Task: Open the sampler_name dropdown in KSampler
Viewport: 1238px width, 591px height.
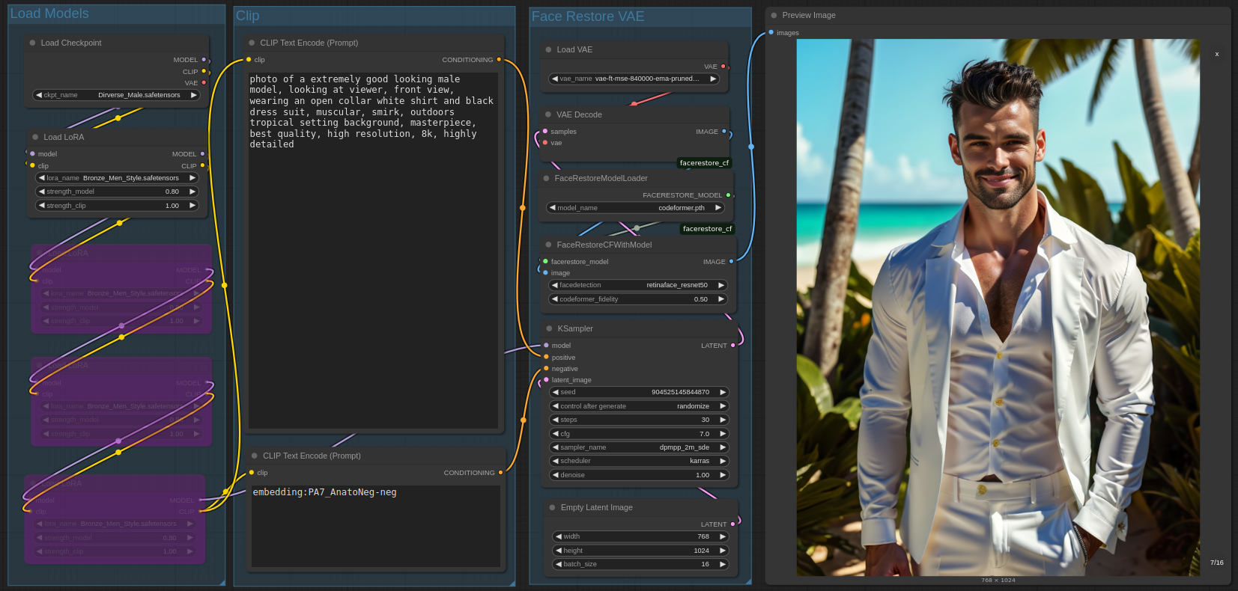Action: pos(639,447)
